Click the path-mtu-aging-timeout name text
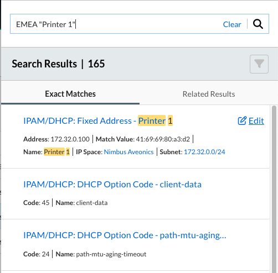 (111, 254)
